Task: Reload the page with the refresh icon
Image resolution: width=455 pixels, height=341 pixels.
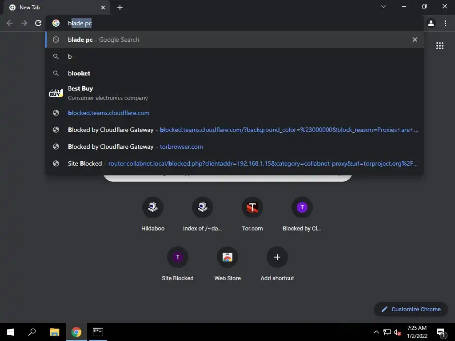Action: pyautogui.click(x=38, y=23)
